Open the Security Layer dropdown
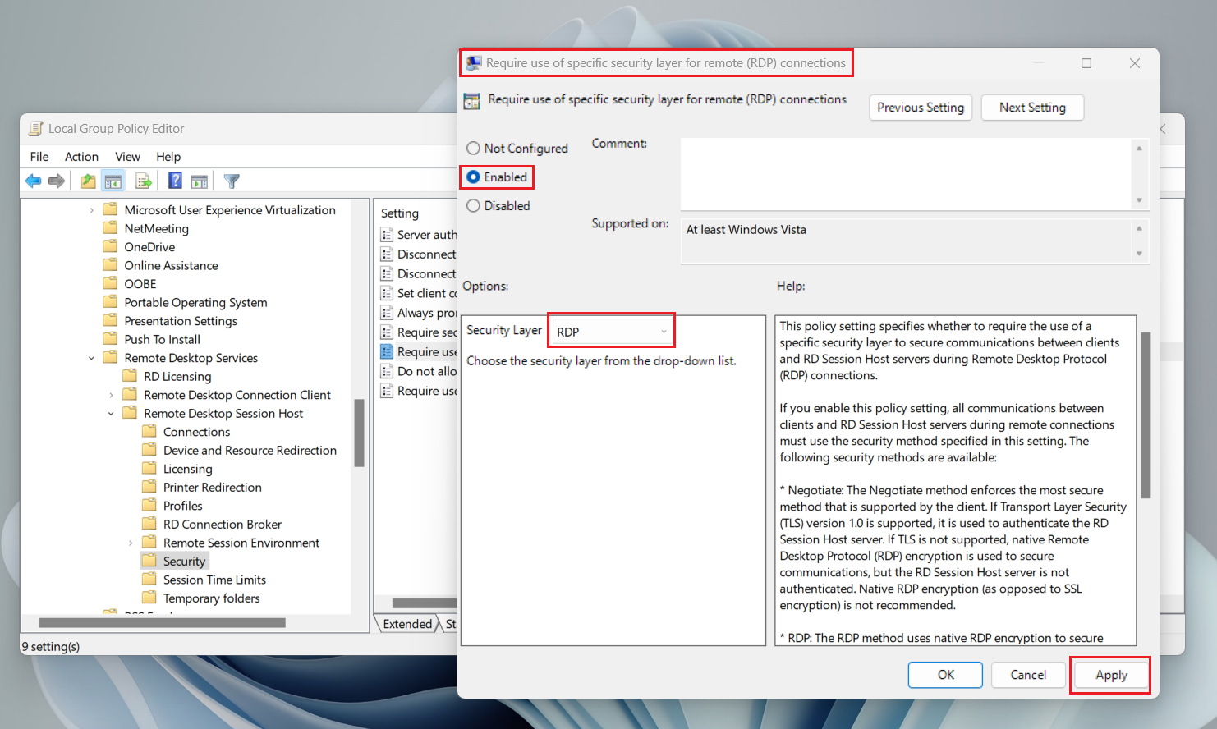The width and height of the screenshot is (1217, 729). click(x=612, y=332)
